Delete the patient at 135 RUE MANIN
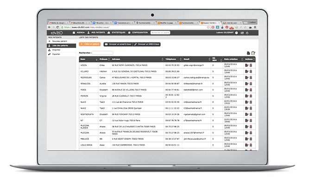Image resolution: width=315 pixels, height=180 pixels. pos(251,84)
